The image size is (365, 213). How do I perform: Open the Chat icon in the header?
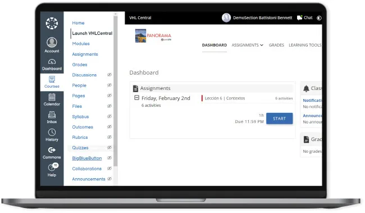tap(299, 18)
